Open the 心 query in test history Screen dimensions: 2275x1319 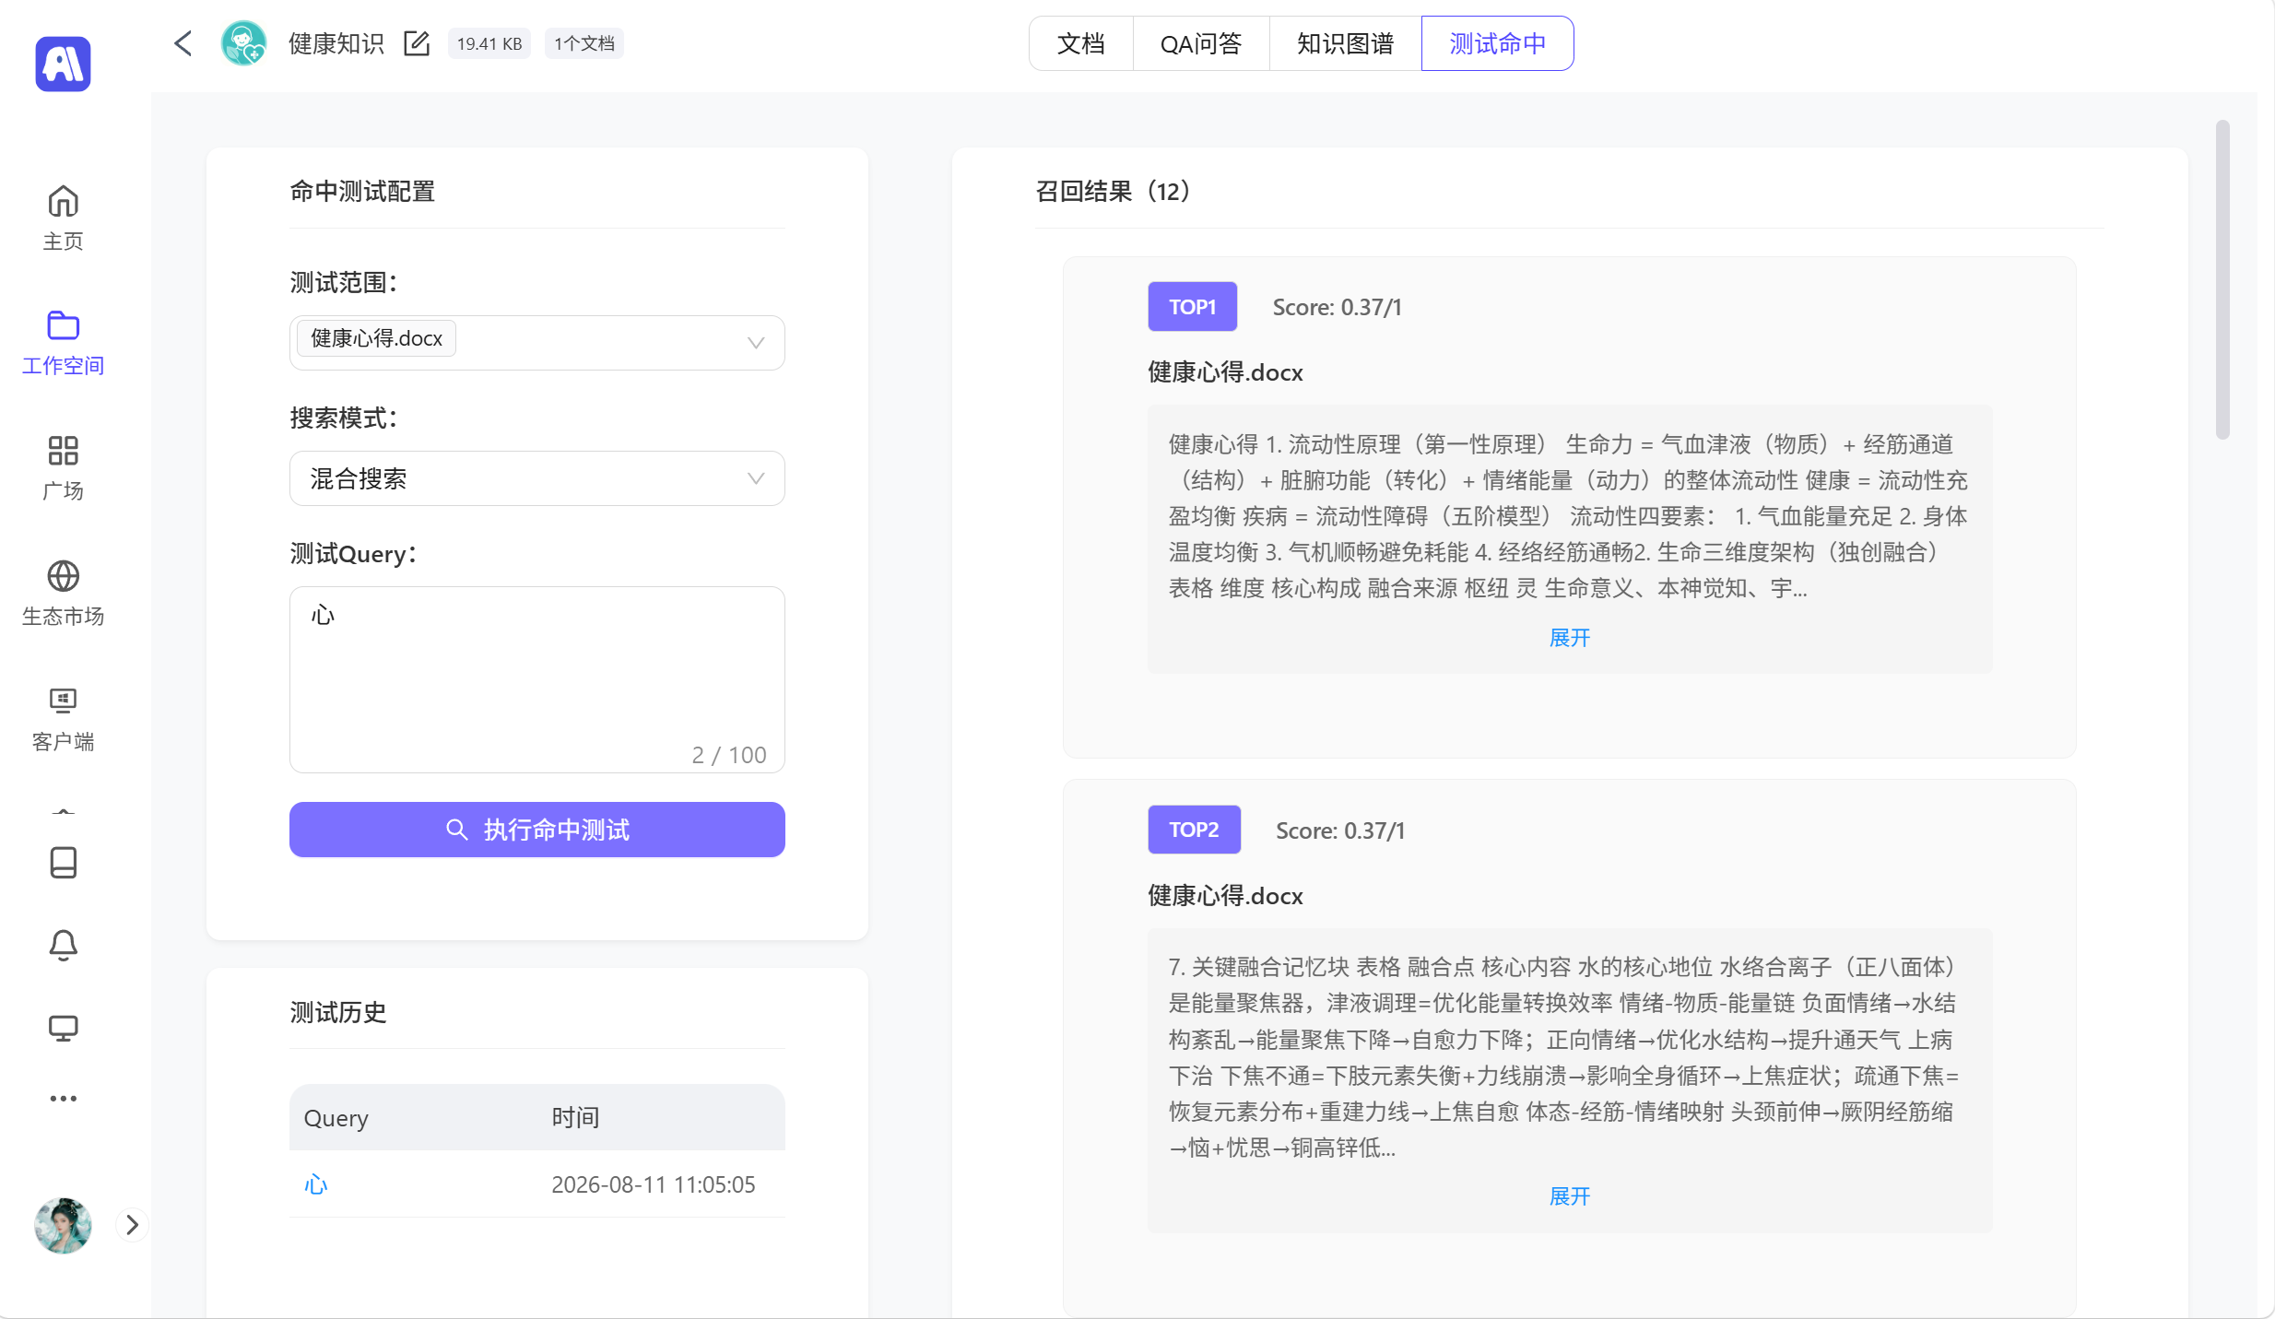coord(316,1184)
